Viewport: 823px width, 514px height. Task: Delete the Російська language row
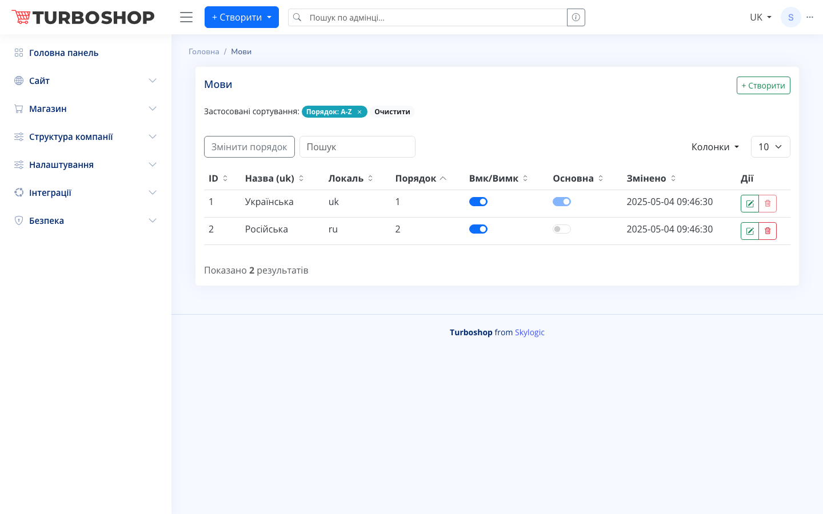click(768, 231)
